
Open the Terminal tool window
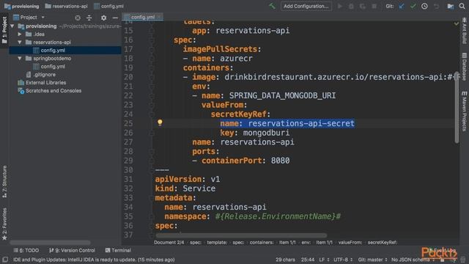click(118, 250)
